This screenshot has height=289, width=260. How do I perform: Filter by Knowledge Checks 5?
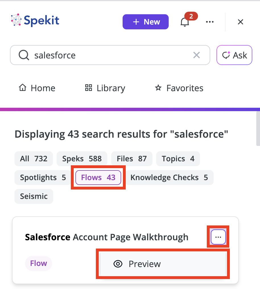click(169, 178)
